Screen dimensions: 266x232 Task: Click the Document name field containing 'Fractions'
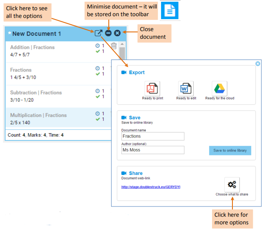coord(153,136)
